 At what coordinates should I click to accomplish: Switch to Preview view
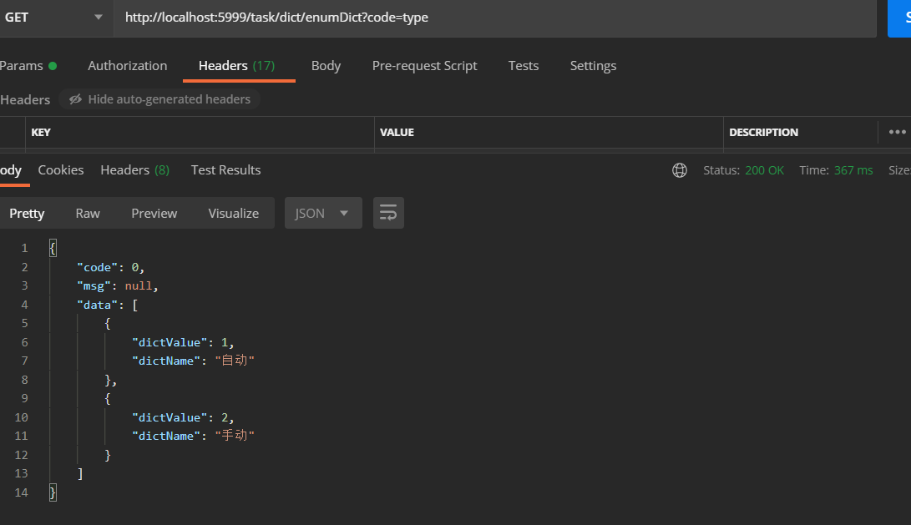coord(154,213)
